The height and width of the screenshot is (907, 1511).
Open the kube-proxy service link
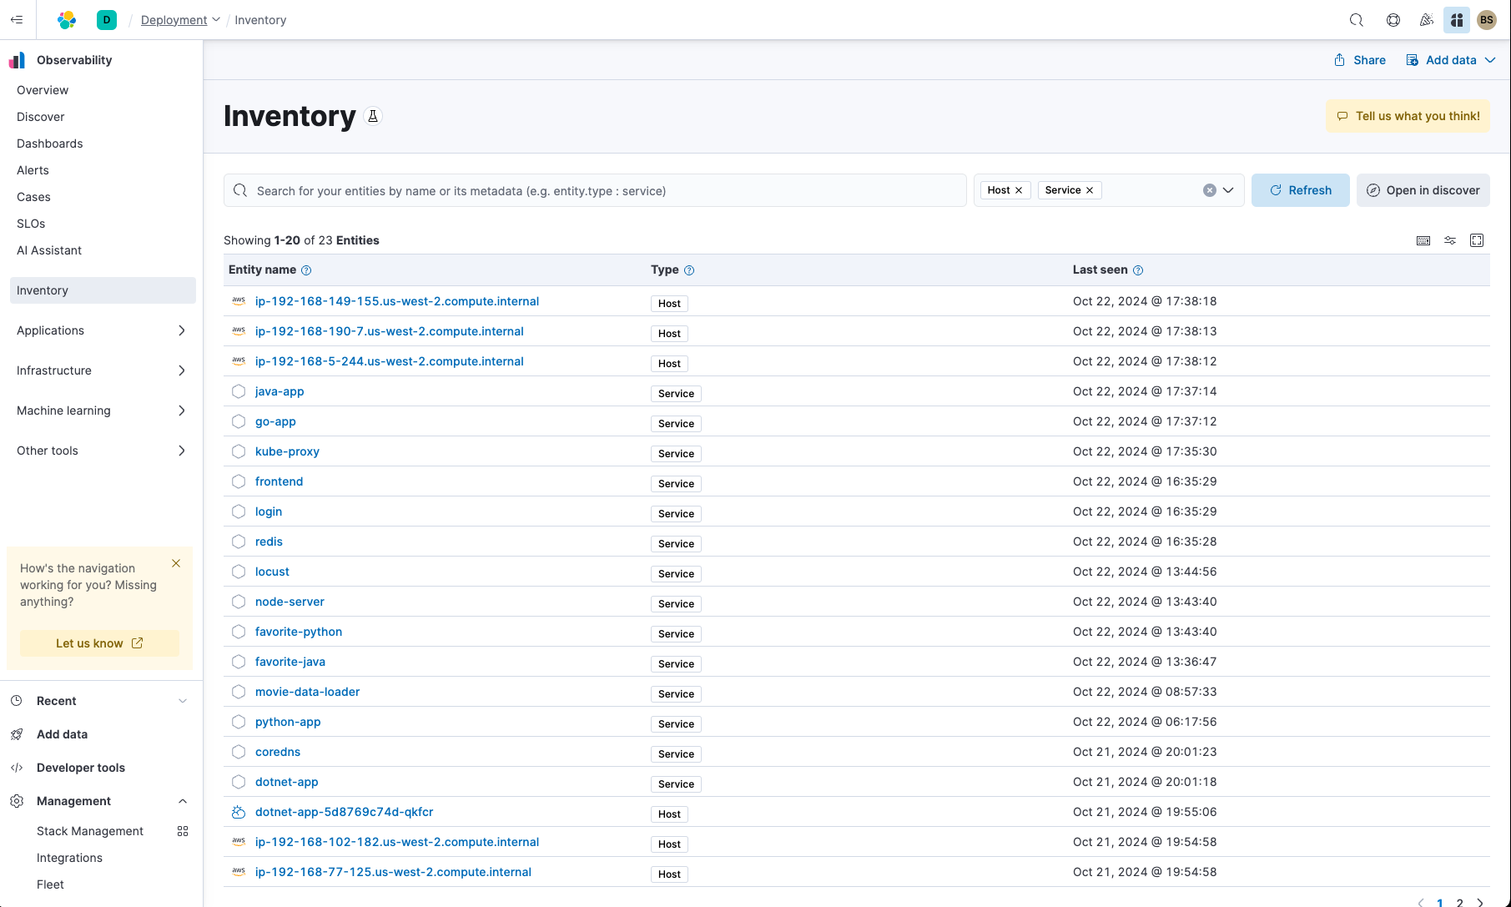click(x=287, y=451)
